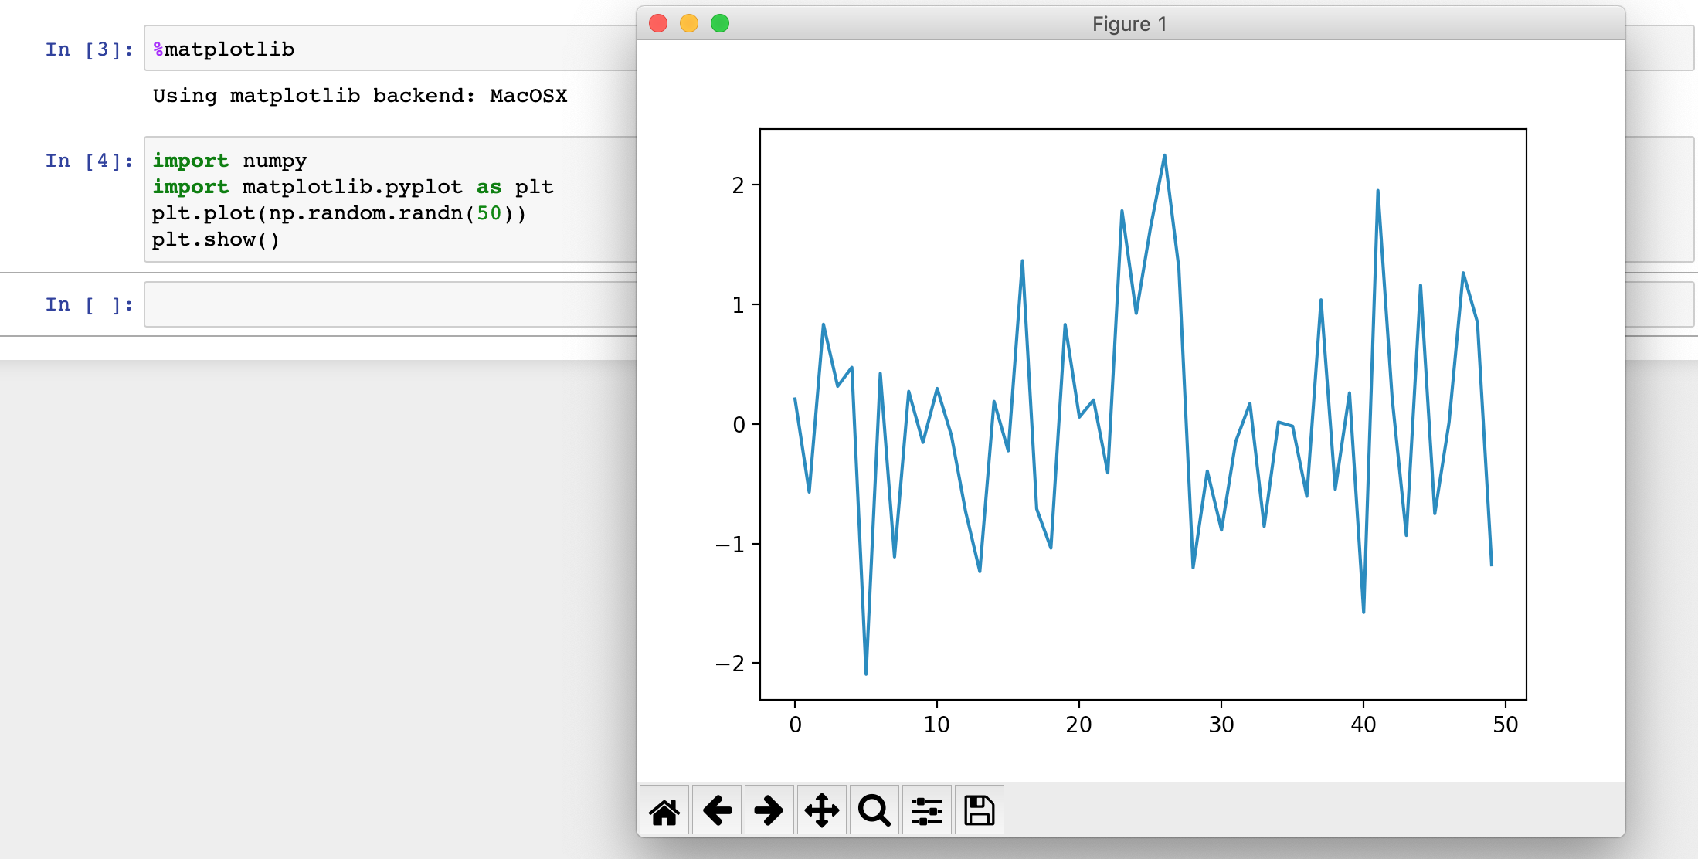
Task: Click the Back arrow toolbar icon
Action: click(717, 810)
